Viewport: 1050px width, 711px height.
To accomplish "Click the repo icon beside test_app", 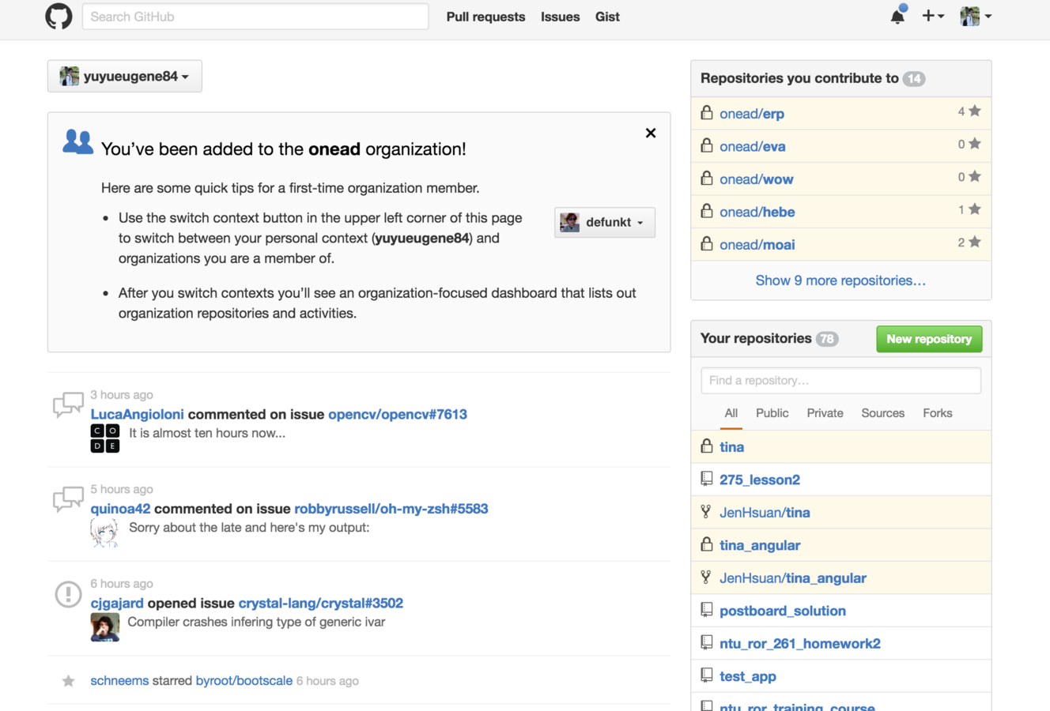I will pos(707,675).
